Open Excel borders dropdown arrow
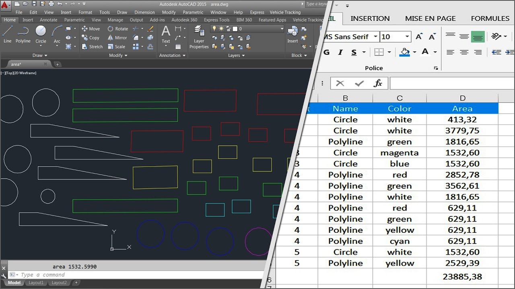The height and width of the screenshot is (289, 515). click(x=389, y=52)
